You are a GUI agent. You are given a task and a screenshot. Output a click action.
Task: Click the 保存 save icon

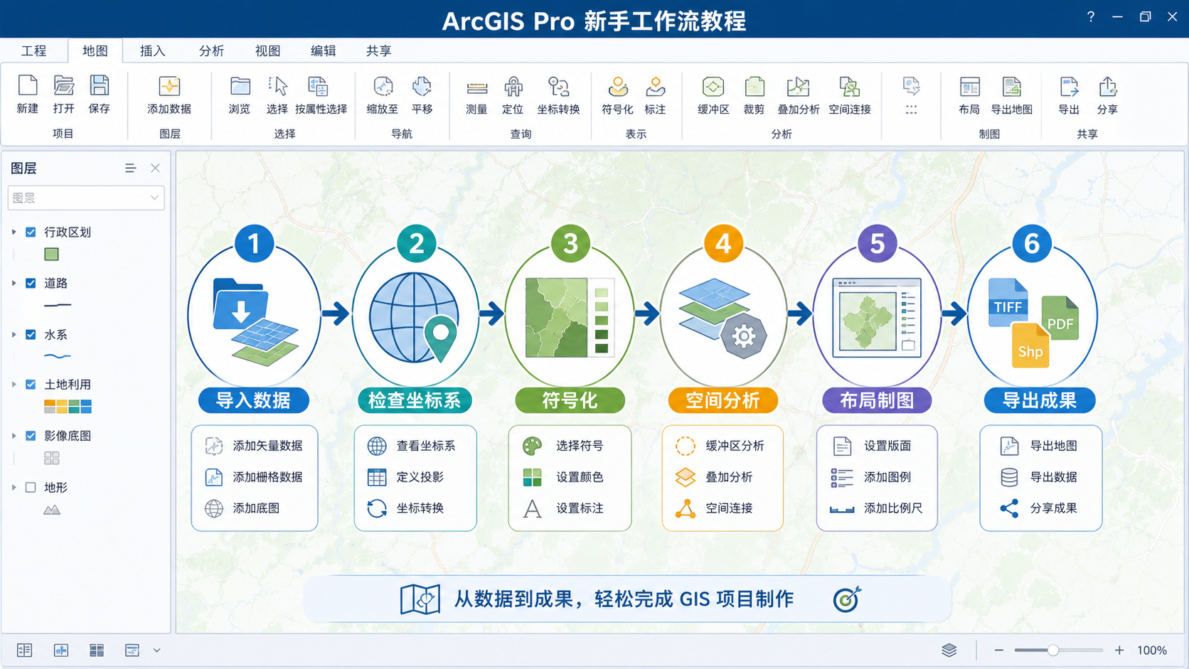100,86
